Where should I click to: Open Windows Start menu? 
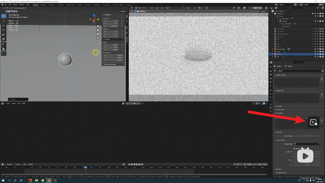tap(3, 181)
